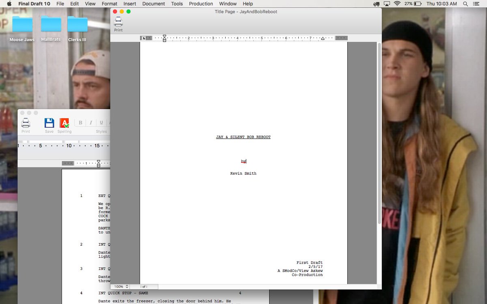Screen dimensions: 487x304
Task: Click the tab-stop type selector on title page ruler
Action: click(144, 38)
